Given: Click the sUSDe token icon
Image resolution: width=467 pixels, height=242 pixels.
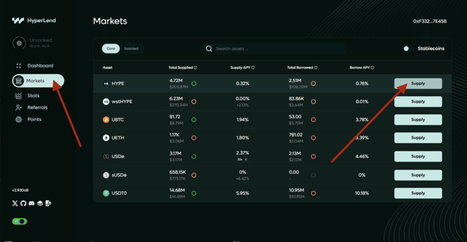Looking at the screenshot, I should pos(106,175).
